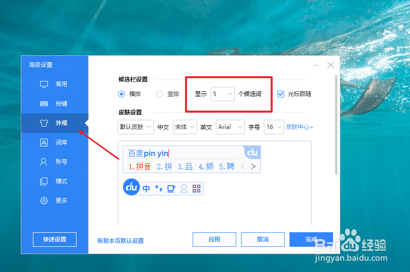Click the previous page arrow in candidate preview

coord(243,166)
